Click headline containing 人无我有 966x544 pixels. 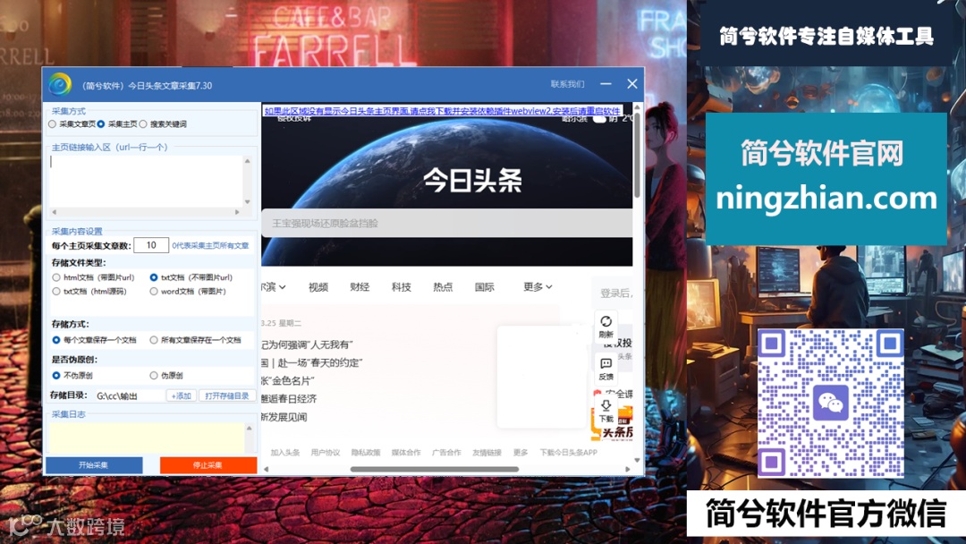coord(307,344)
